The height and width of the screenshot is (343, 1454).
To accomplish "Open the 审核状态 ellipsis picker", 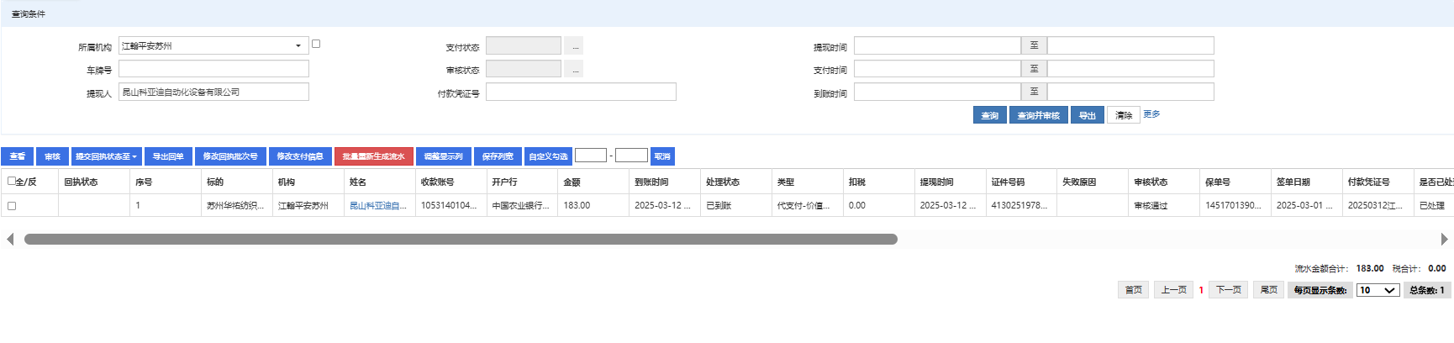I will [x=573, y=69].
